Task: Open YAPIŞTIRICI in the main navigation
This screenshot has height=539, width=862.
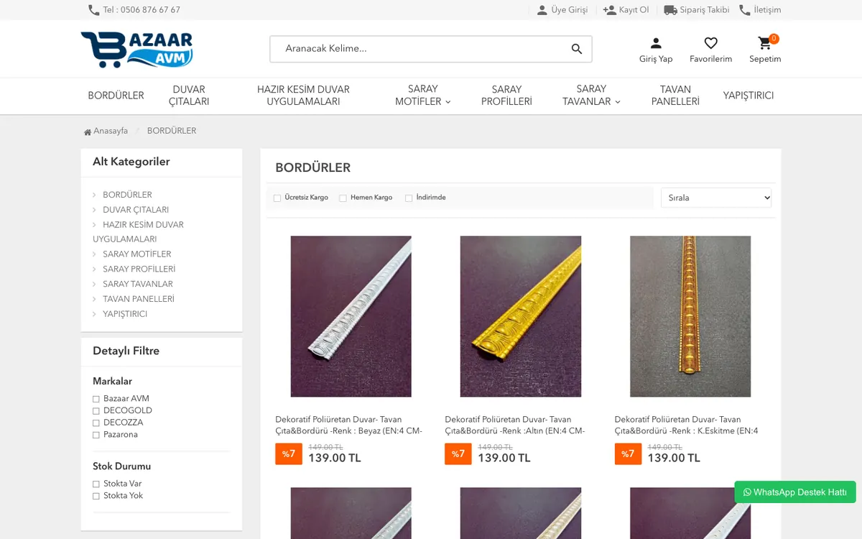Action: (x=749, y=96)
